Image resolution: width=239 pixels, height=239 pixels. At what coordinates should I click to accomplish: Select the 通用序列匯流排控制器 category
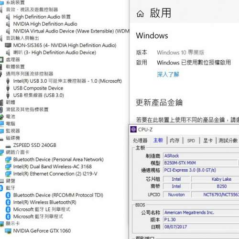pyautogui.click(x=30, y=74)
